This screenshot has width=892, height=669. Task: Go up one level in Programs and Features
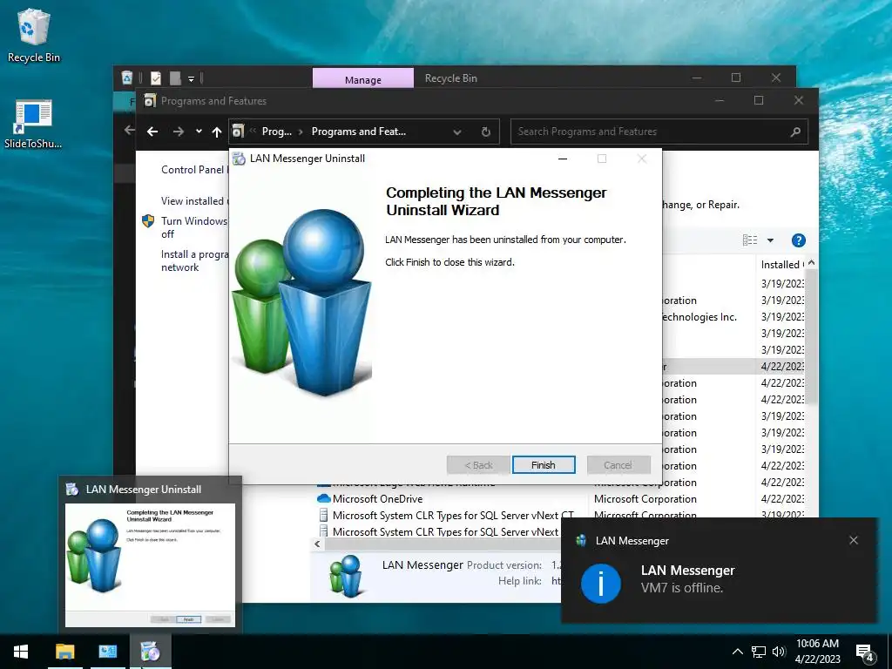(x=217, y=132)
